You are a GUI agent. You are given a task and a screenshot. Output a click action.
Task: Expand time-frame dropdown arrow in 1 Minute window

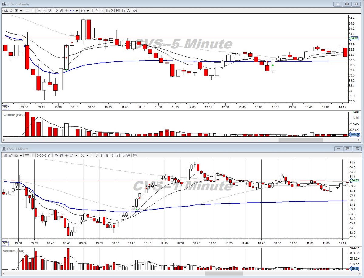tap(88, 155)
